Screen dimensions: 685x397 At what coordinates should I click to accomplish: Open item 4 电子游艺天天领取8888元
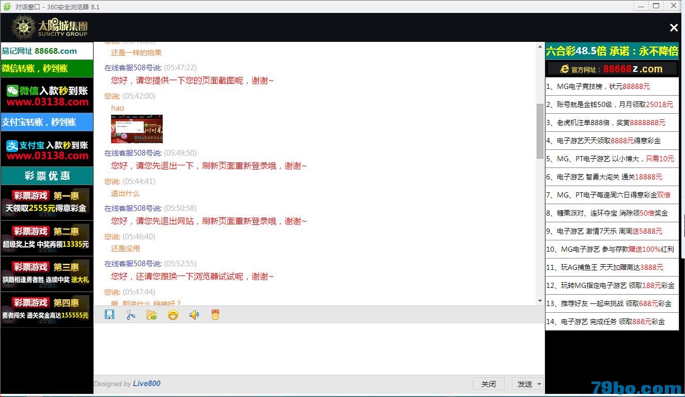click(612, 141)
